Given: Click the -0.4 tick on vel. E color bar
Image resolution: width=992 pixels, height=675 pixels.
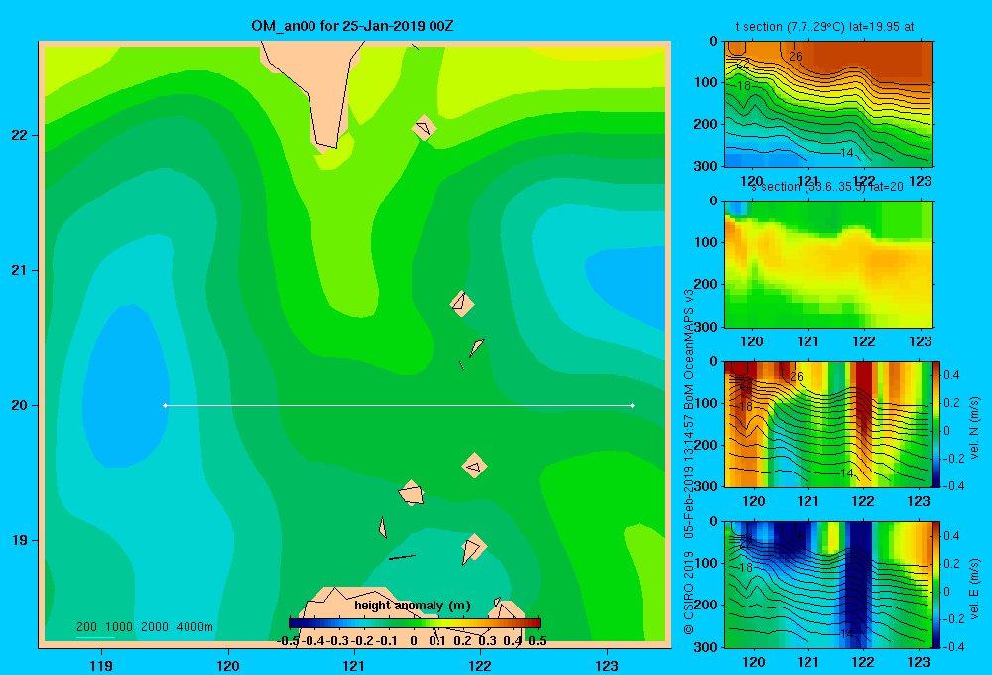Looking at the screenshot, I should point(954,646).
